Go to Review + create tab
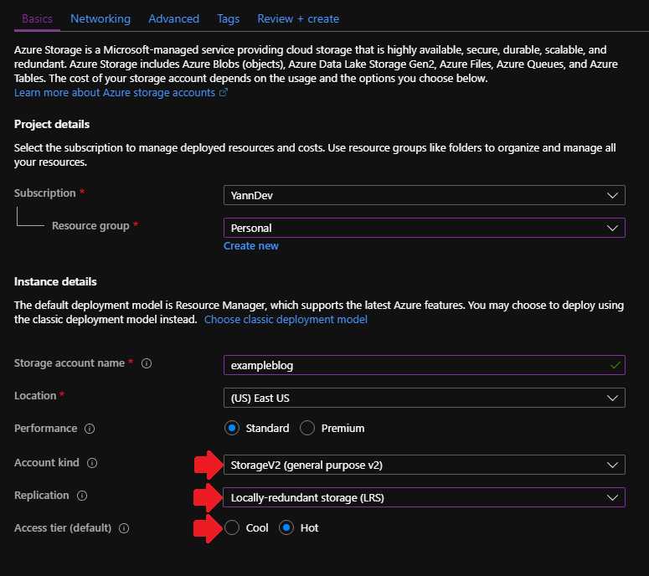The image size is (649, 576). point(298,18)
